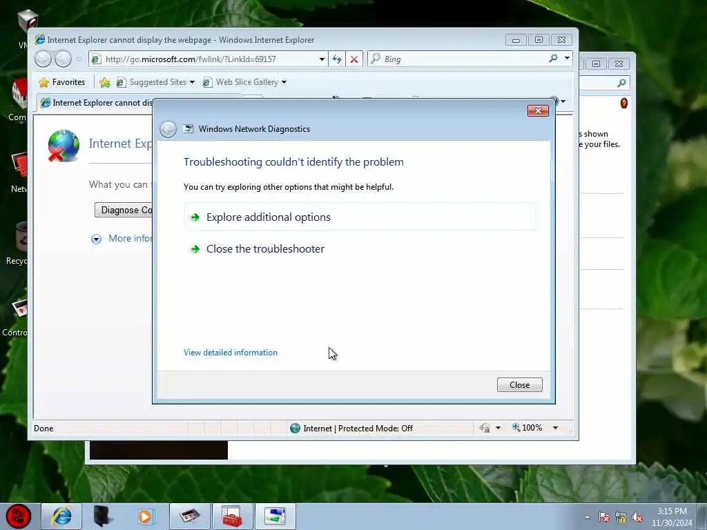707x530 pixels.
Task: Open the zoom level 100% control
Action: [x=527, y=428]
